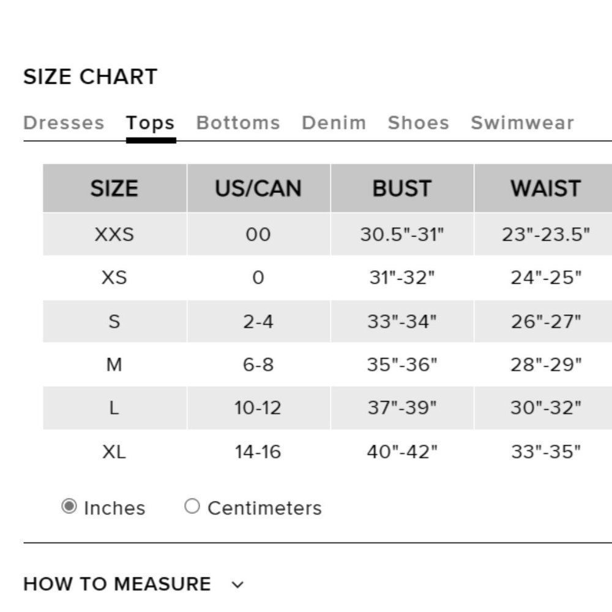Click the 33"-34" bust cell for size S

[x=402, y=321]
